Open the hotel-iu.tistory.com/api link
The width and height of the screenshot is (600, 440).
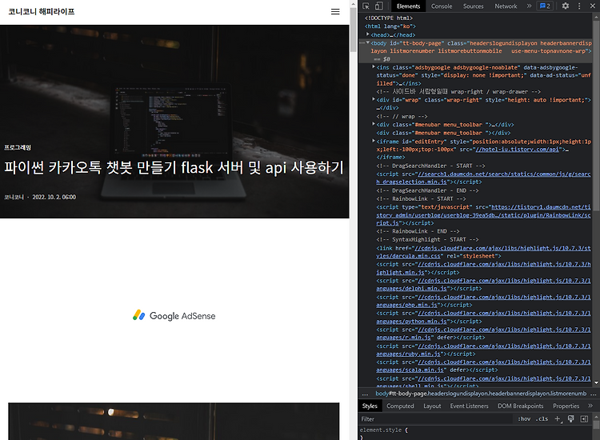tap(518, 150)
